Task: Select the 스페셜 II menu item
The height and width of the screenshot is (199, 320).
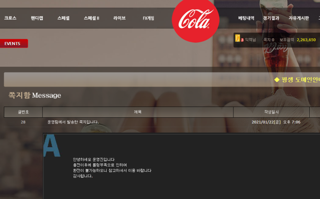Action: pyautogui.click(x=92, y=18)
